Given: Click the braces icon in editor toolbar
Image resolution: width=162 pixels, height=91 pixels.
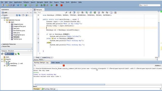Looking at the screenshot, I should coord(78,12).
